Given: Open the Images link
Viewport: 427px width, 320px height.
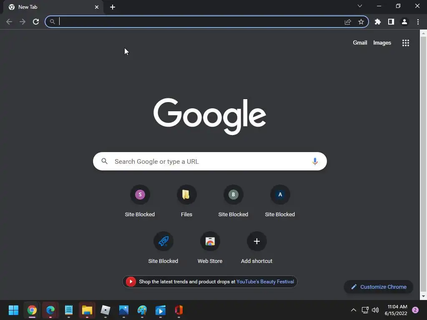Looking at the screenshot, I should tap(382, 43).
